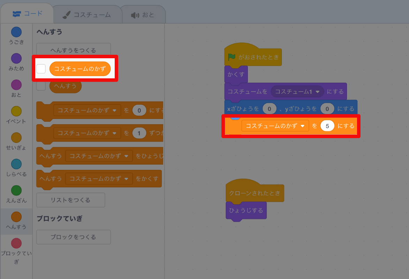This screenshot has height=279, width=409.
Task: Click the x coordinate 0 input field
Action: click(268, 108)
